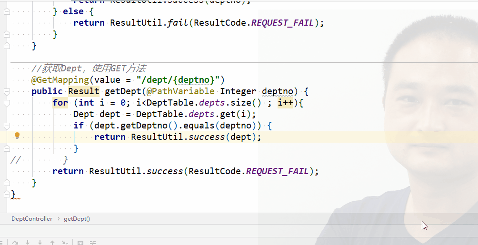The height and width of the screenshot is (245, 478).
Task: Collapse the if statement fold marker
Action: pos(7,126)
